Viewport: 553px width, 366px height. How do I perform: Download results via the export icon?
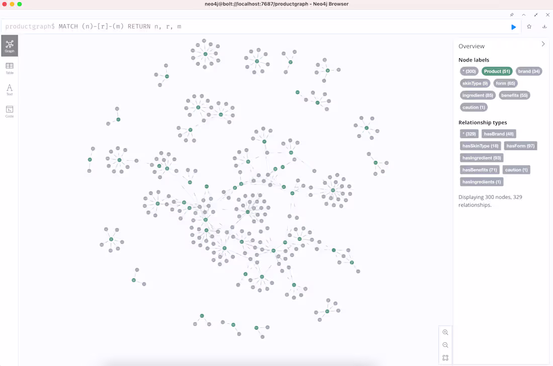(544, 27)
